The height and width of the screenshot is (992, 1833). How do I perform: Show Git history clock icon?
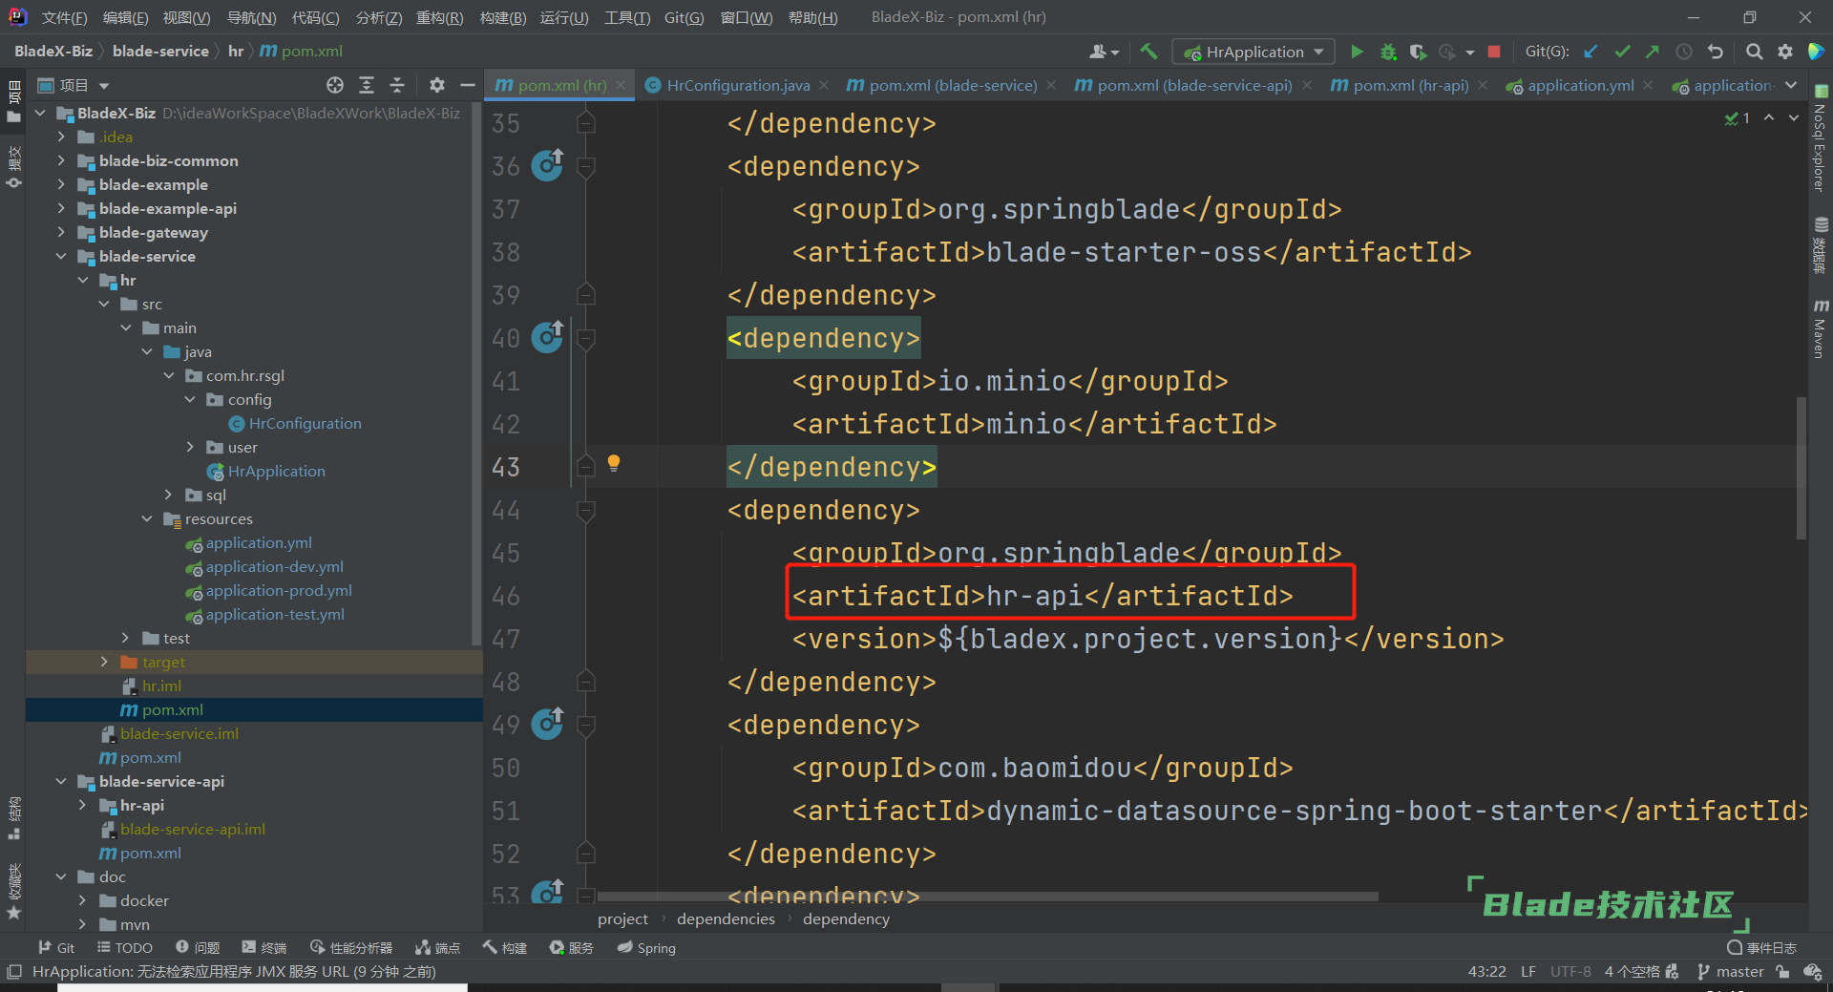click(1684, 52)
